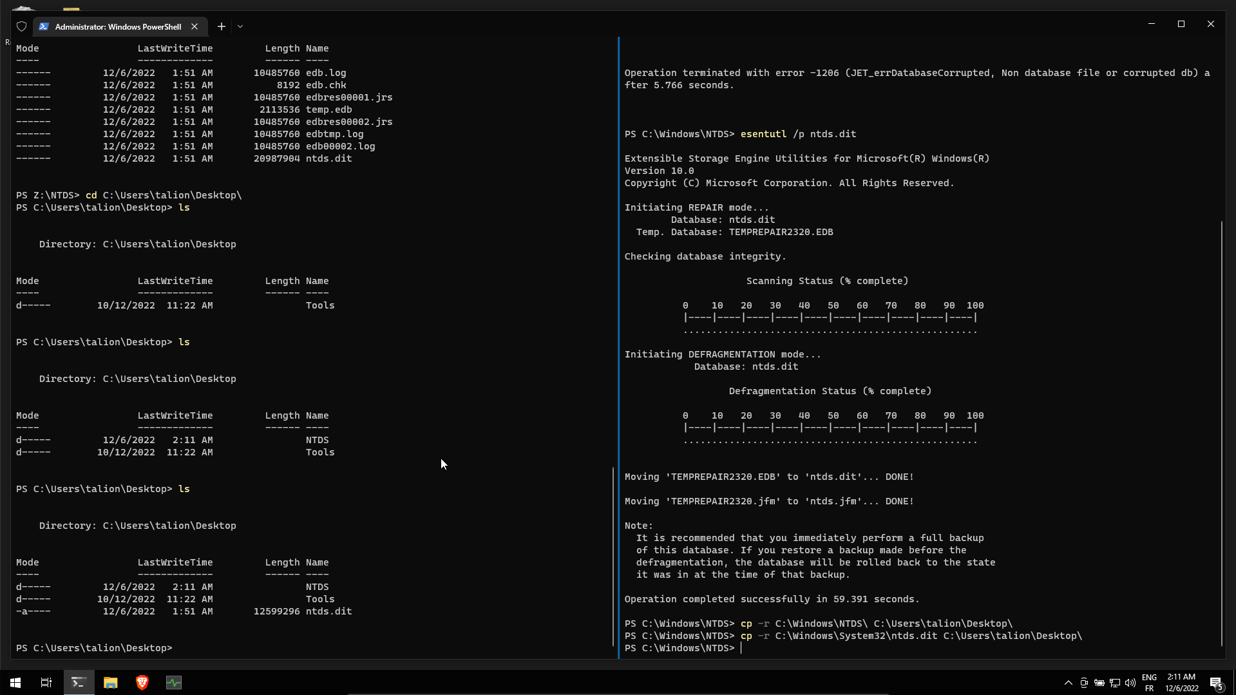Image resolution: width=1236 pixels, height=695 pixels.
Task: Click the administrator shield icon
Action: coord(21,26)
